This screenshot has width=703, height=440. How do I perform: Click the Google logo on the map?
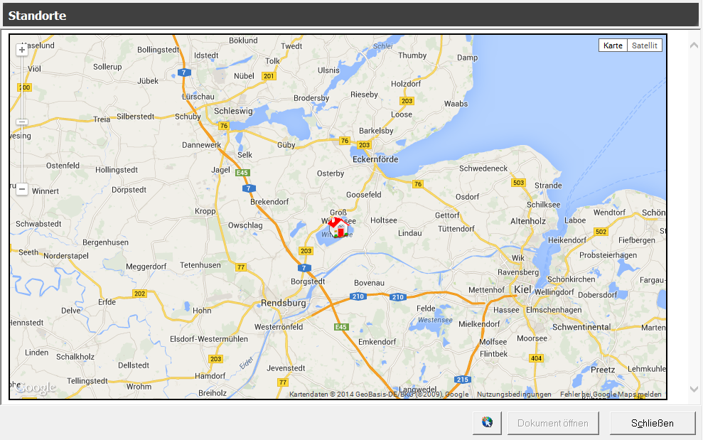click(x=36, y=388)
